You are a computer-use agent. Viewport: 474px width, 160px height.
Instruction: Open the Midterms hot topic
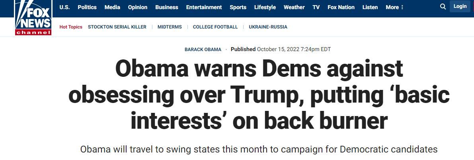point(170,27)
